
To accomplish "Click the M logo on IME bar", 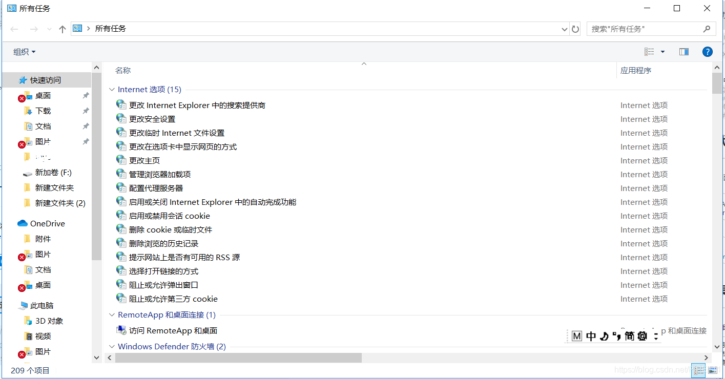I will pos(577,336).
